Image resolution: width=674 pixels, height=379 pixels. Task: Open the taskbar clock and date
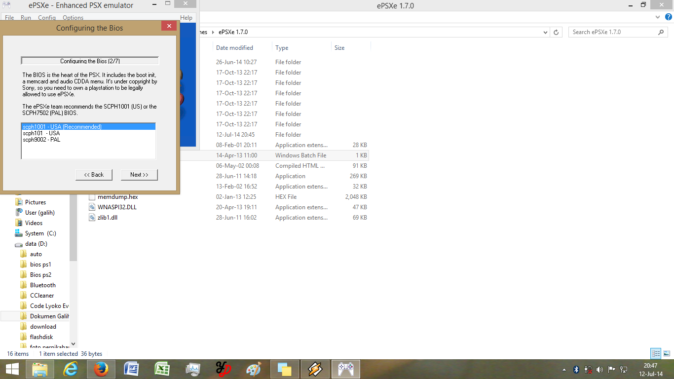point(650,370)
